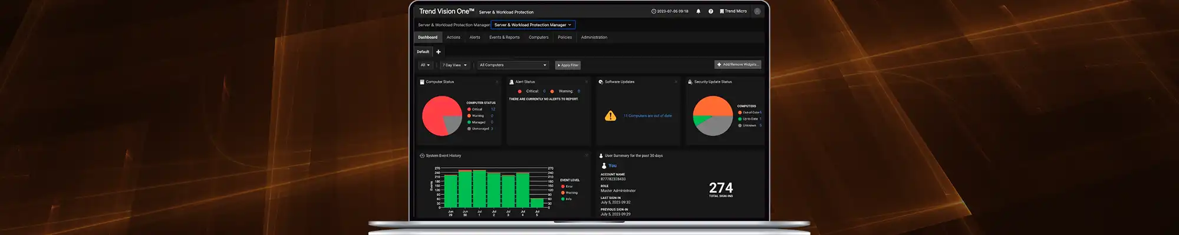Go to the Policies tab
Image resolution: width=1179 pixels, height=235 pixels.
coord(565,37)
